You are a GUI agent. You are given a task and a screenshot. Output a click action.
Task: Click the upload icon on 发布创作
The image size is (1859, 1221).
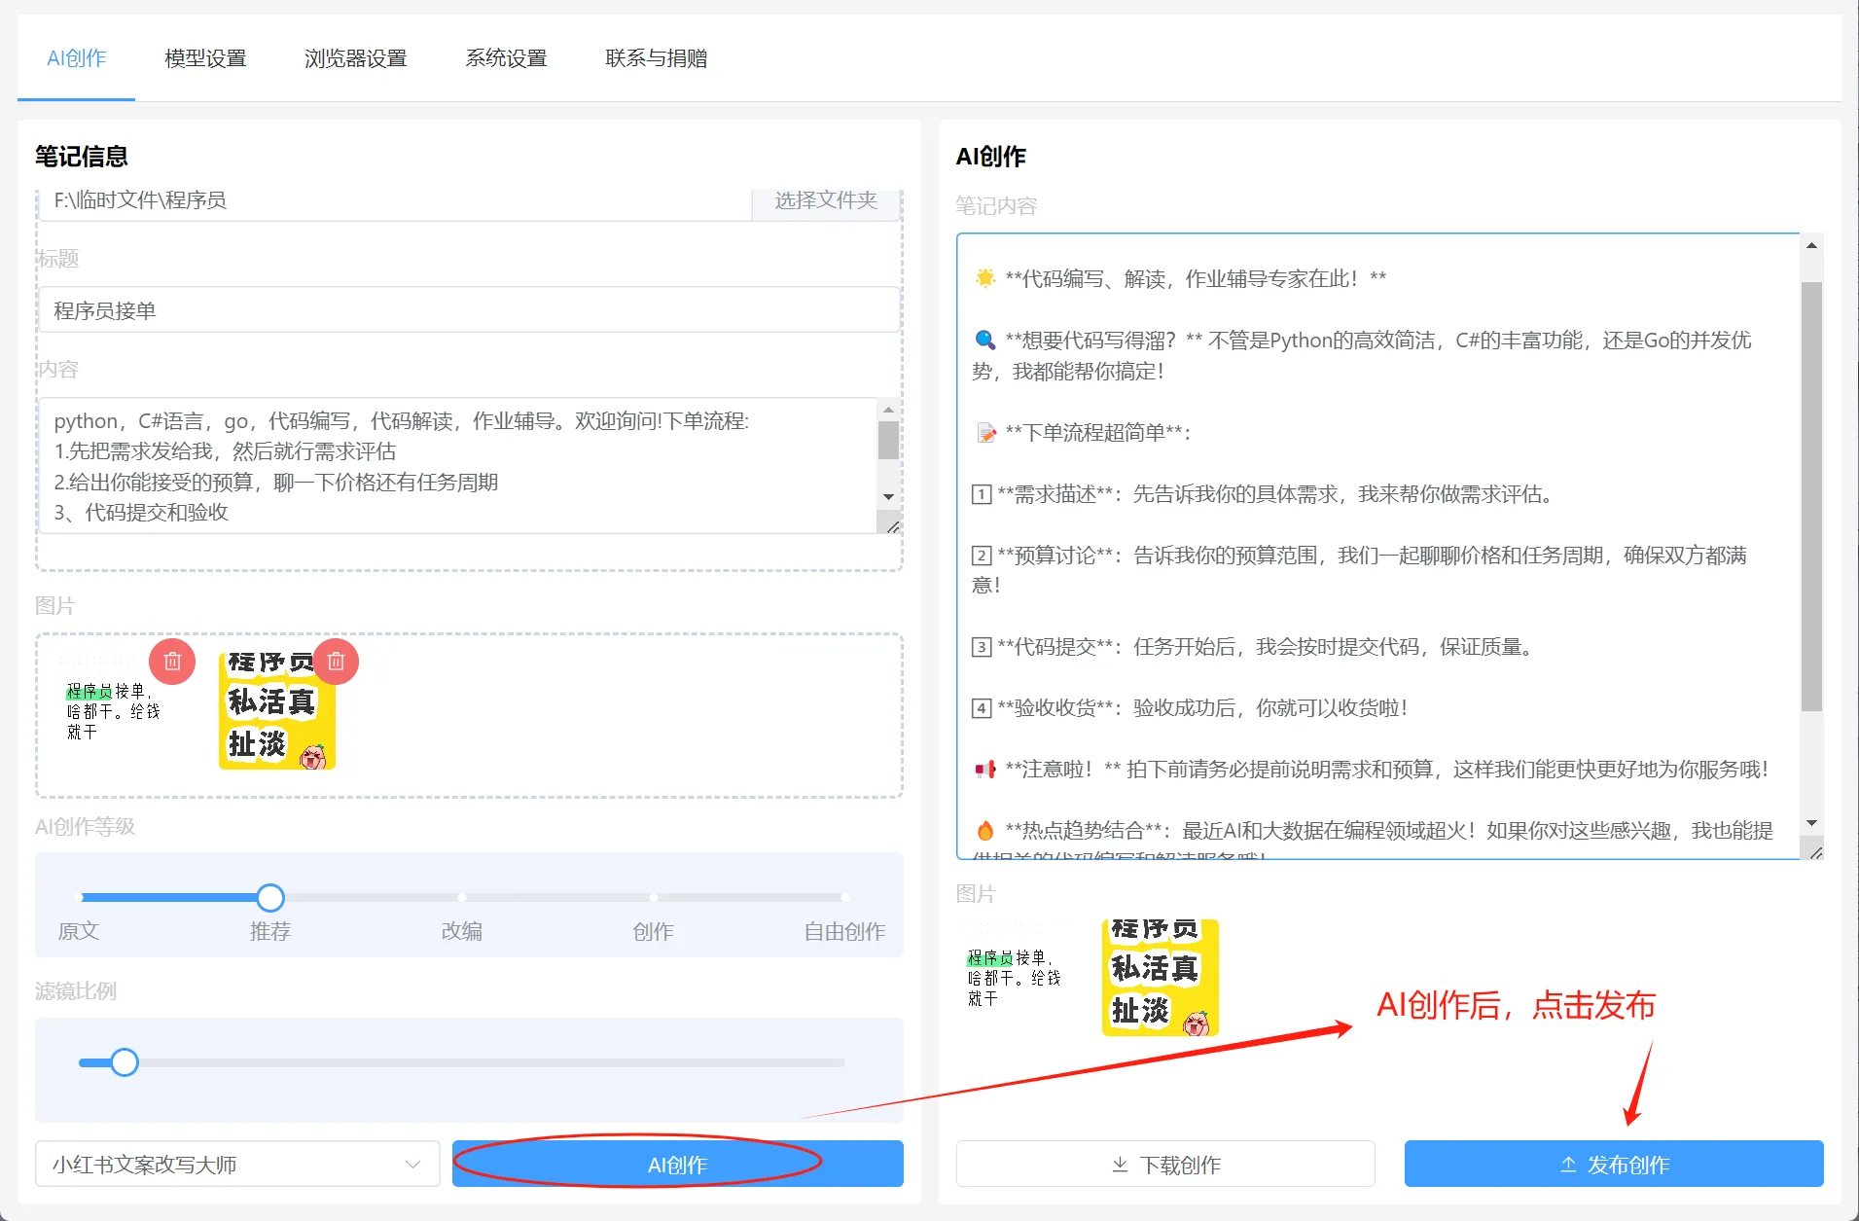[x=1567, y=1165]
